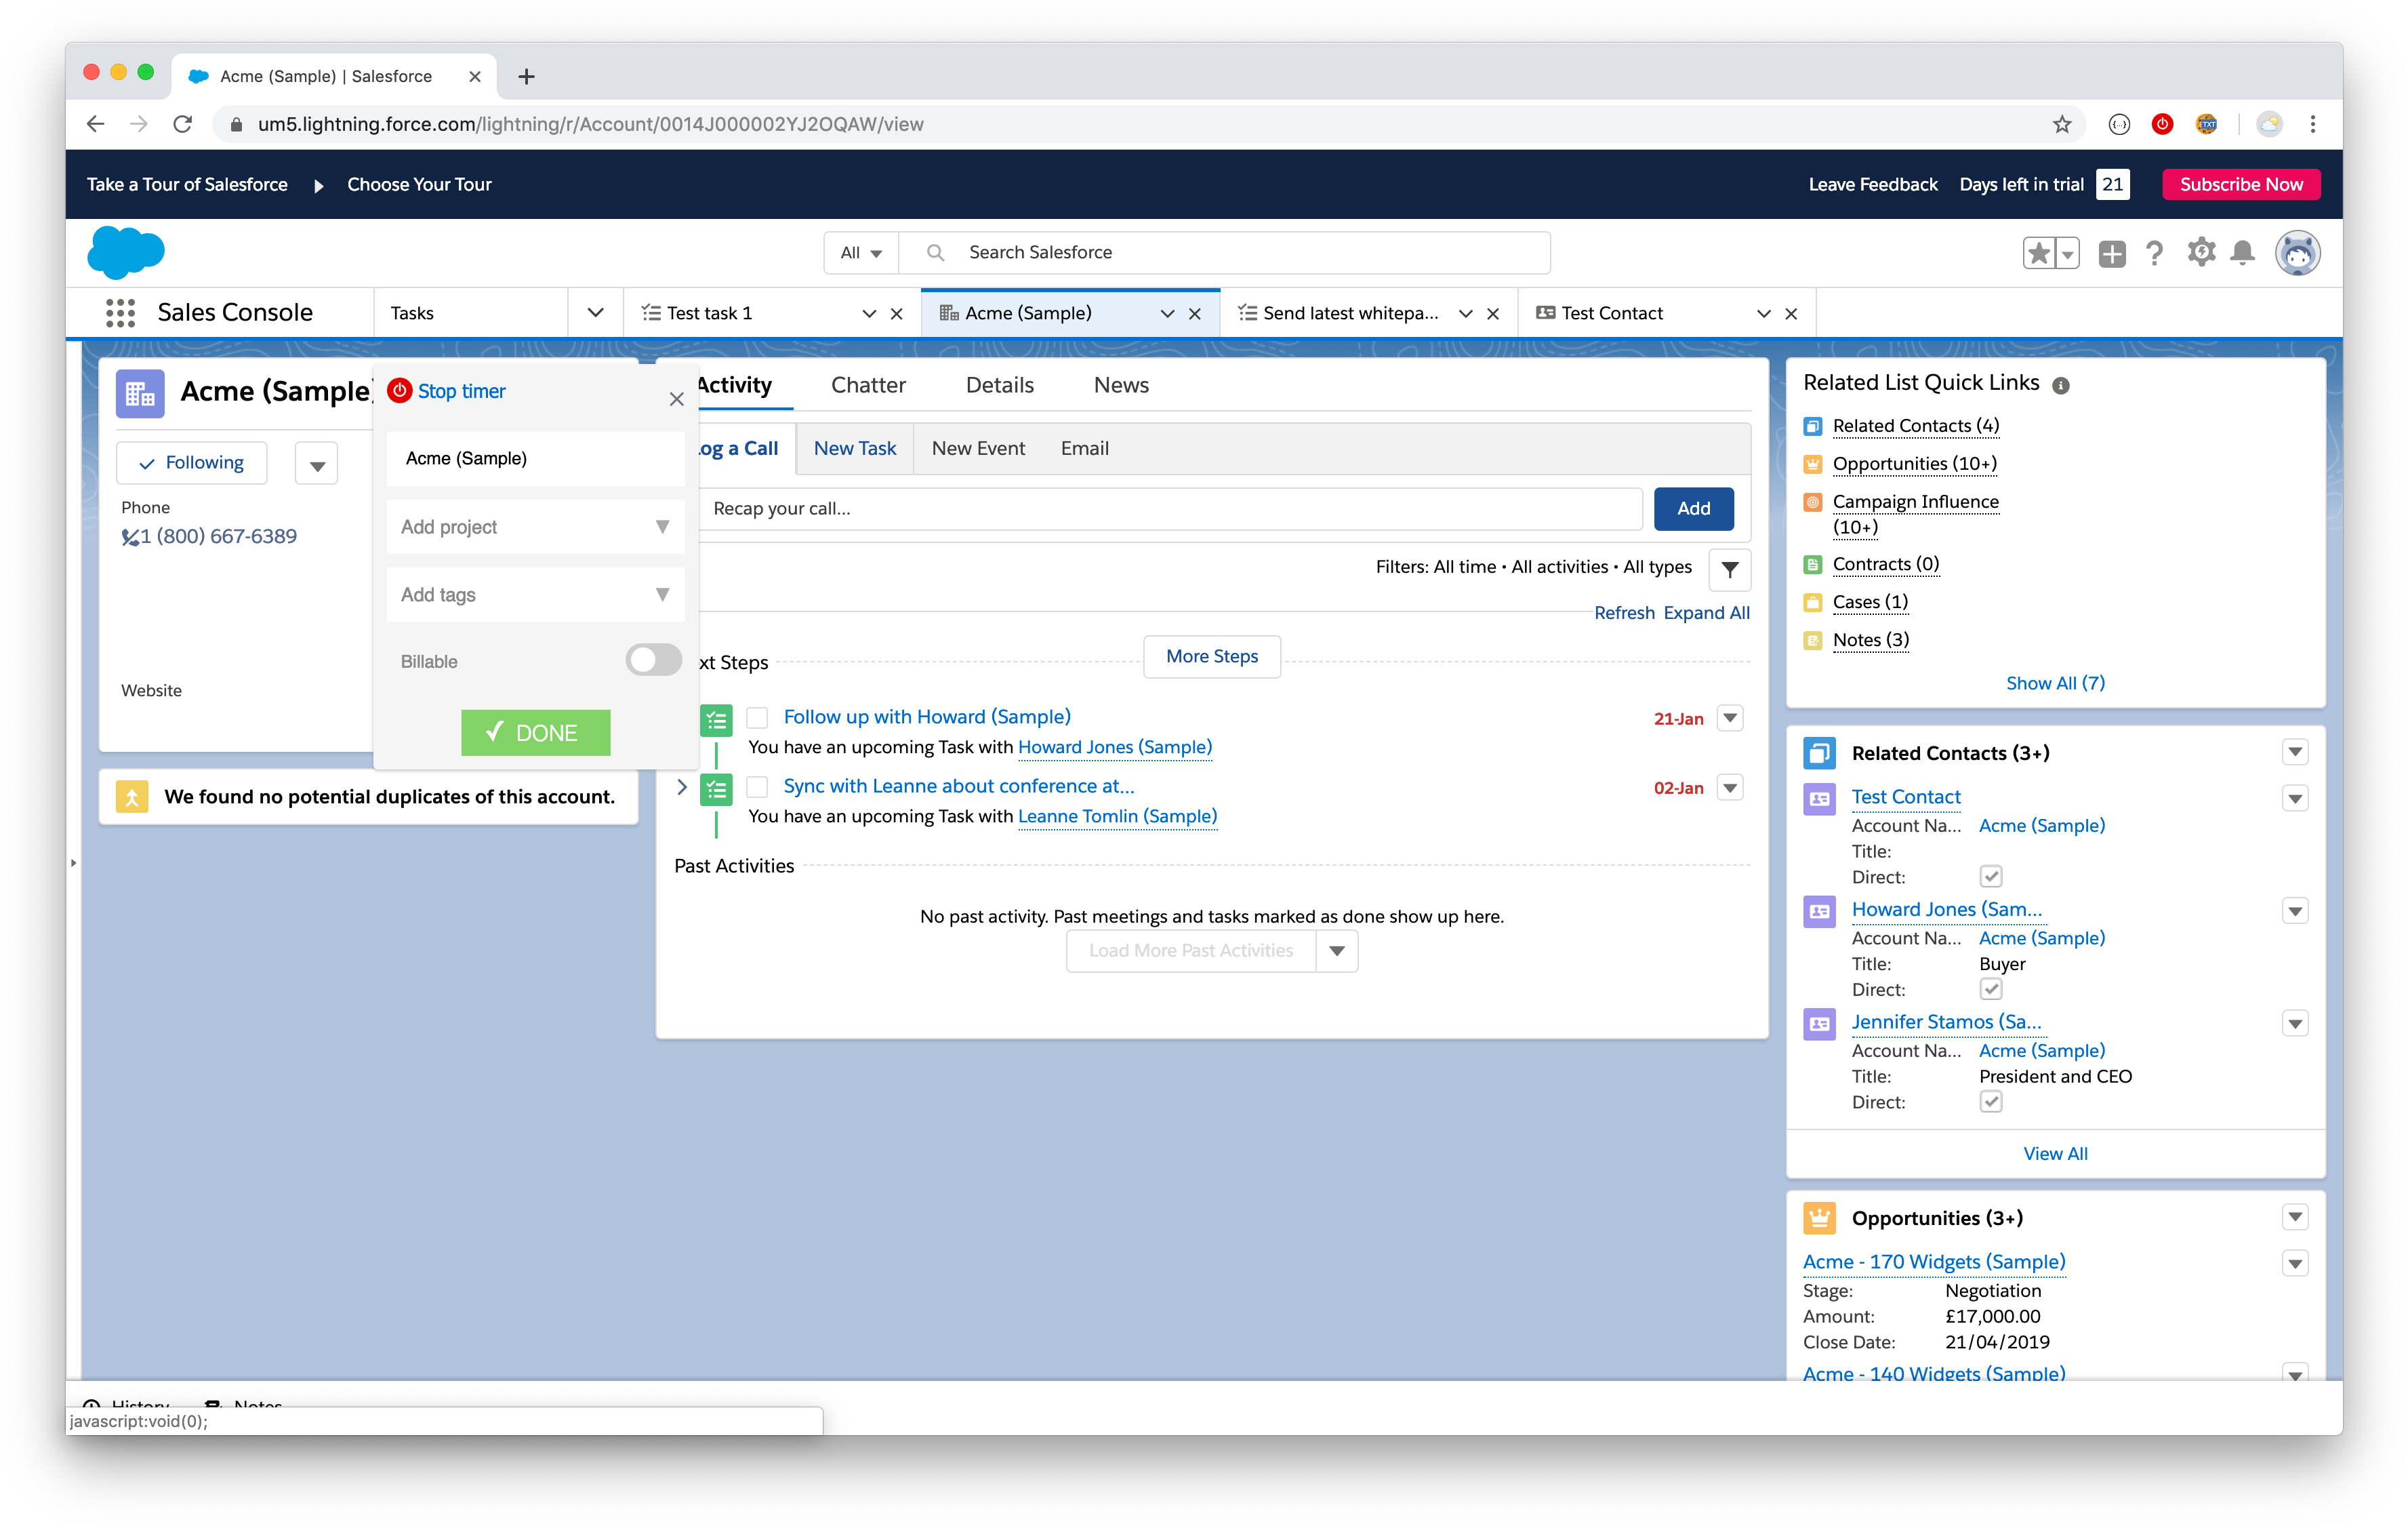The width and height of the screenshot is (2408, 1526).
Task: Switch to the News tab
Action: (1120, 386)
